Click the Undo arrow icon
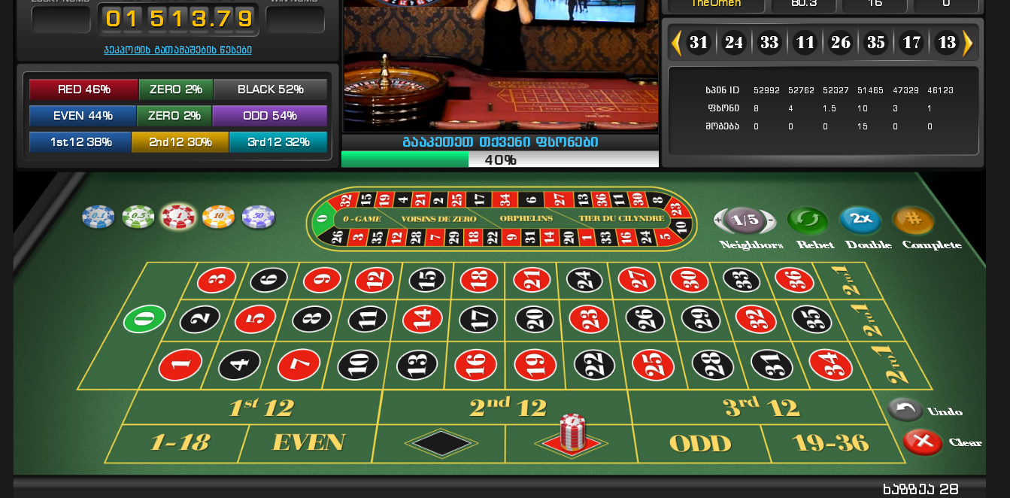Screen dimensions: 1010x498 click(905, 410)
